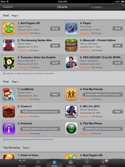Viewport: 125px width, 167px height.
Task: Tap the $9.99 price button for Pages
Action: coord(117,28)
